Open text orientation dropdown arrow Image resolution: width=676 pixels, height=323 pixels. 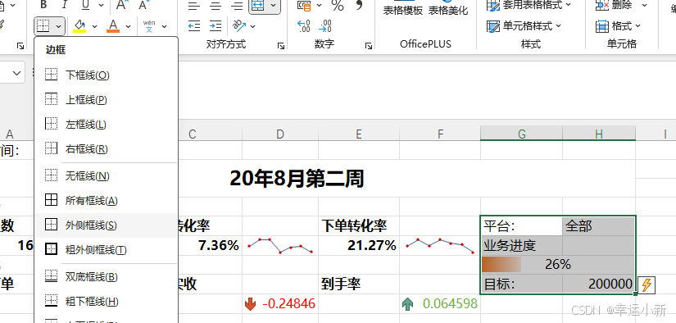coord(252,27)
